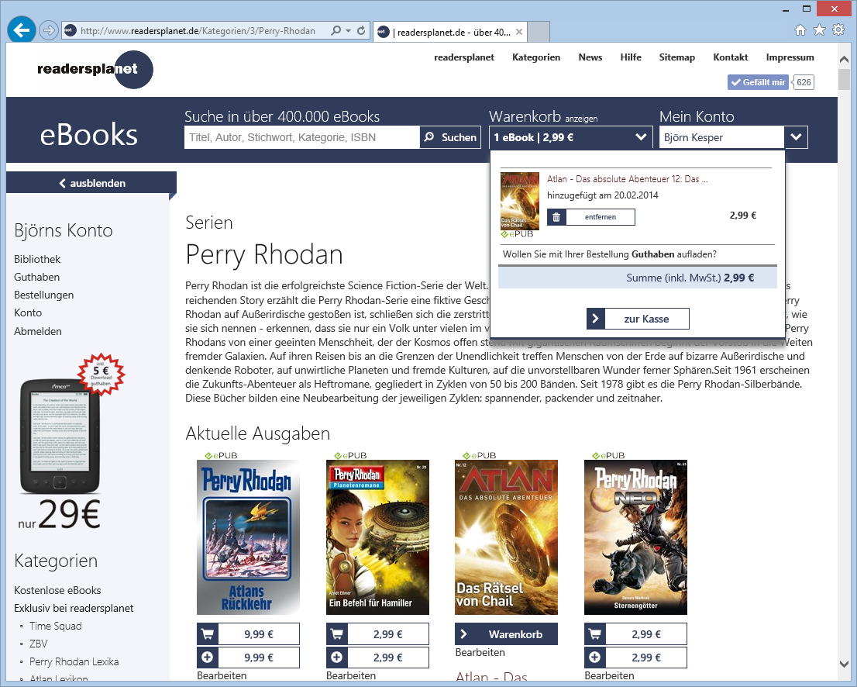Viewport: 857px width, 687px height.
Task: Click Björn Kesper account field
Action: (x=721, y=137)
